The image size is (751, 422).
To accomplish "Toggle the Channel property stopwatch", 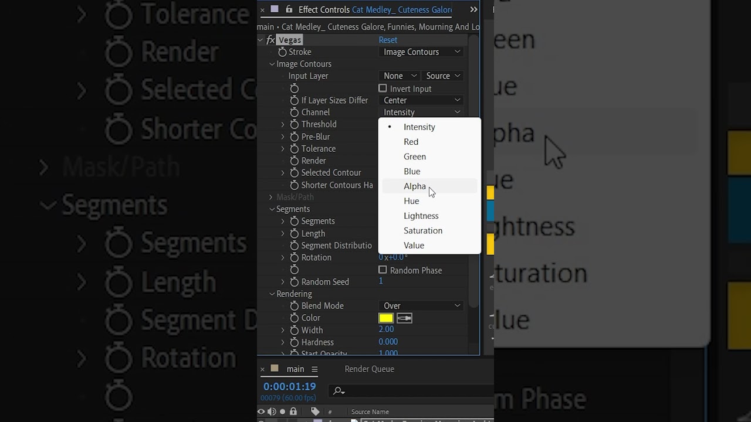I will click(295, 113).
